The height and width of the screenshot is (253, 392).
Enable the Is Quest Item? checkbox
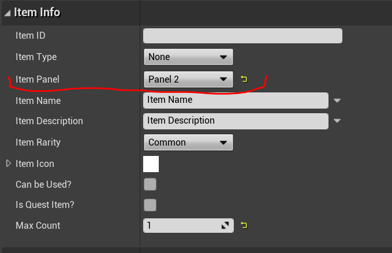pos(150,205)
